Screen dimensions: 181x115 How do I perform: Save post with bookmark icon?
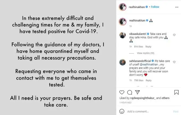point(176,92)
